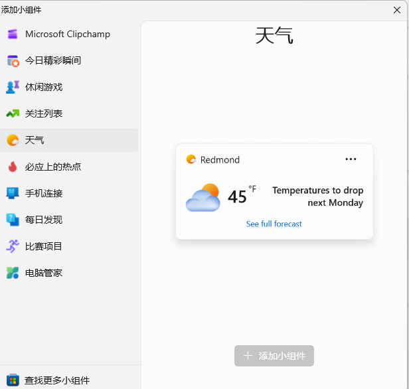Image resolution: width=409 pixels, height=389 pixels.
Task: Close the 添加小组件 dialog
Action: [x=397, y=10]
